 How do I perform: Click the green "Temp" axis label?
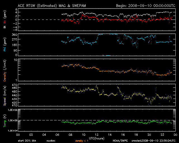click(5, 124)
